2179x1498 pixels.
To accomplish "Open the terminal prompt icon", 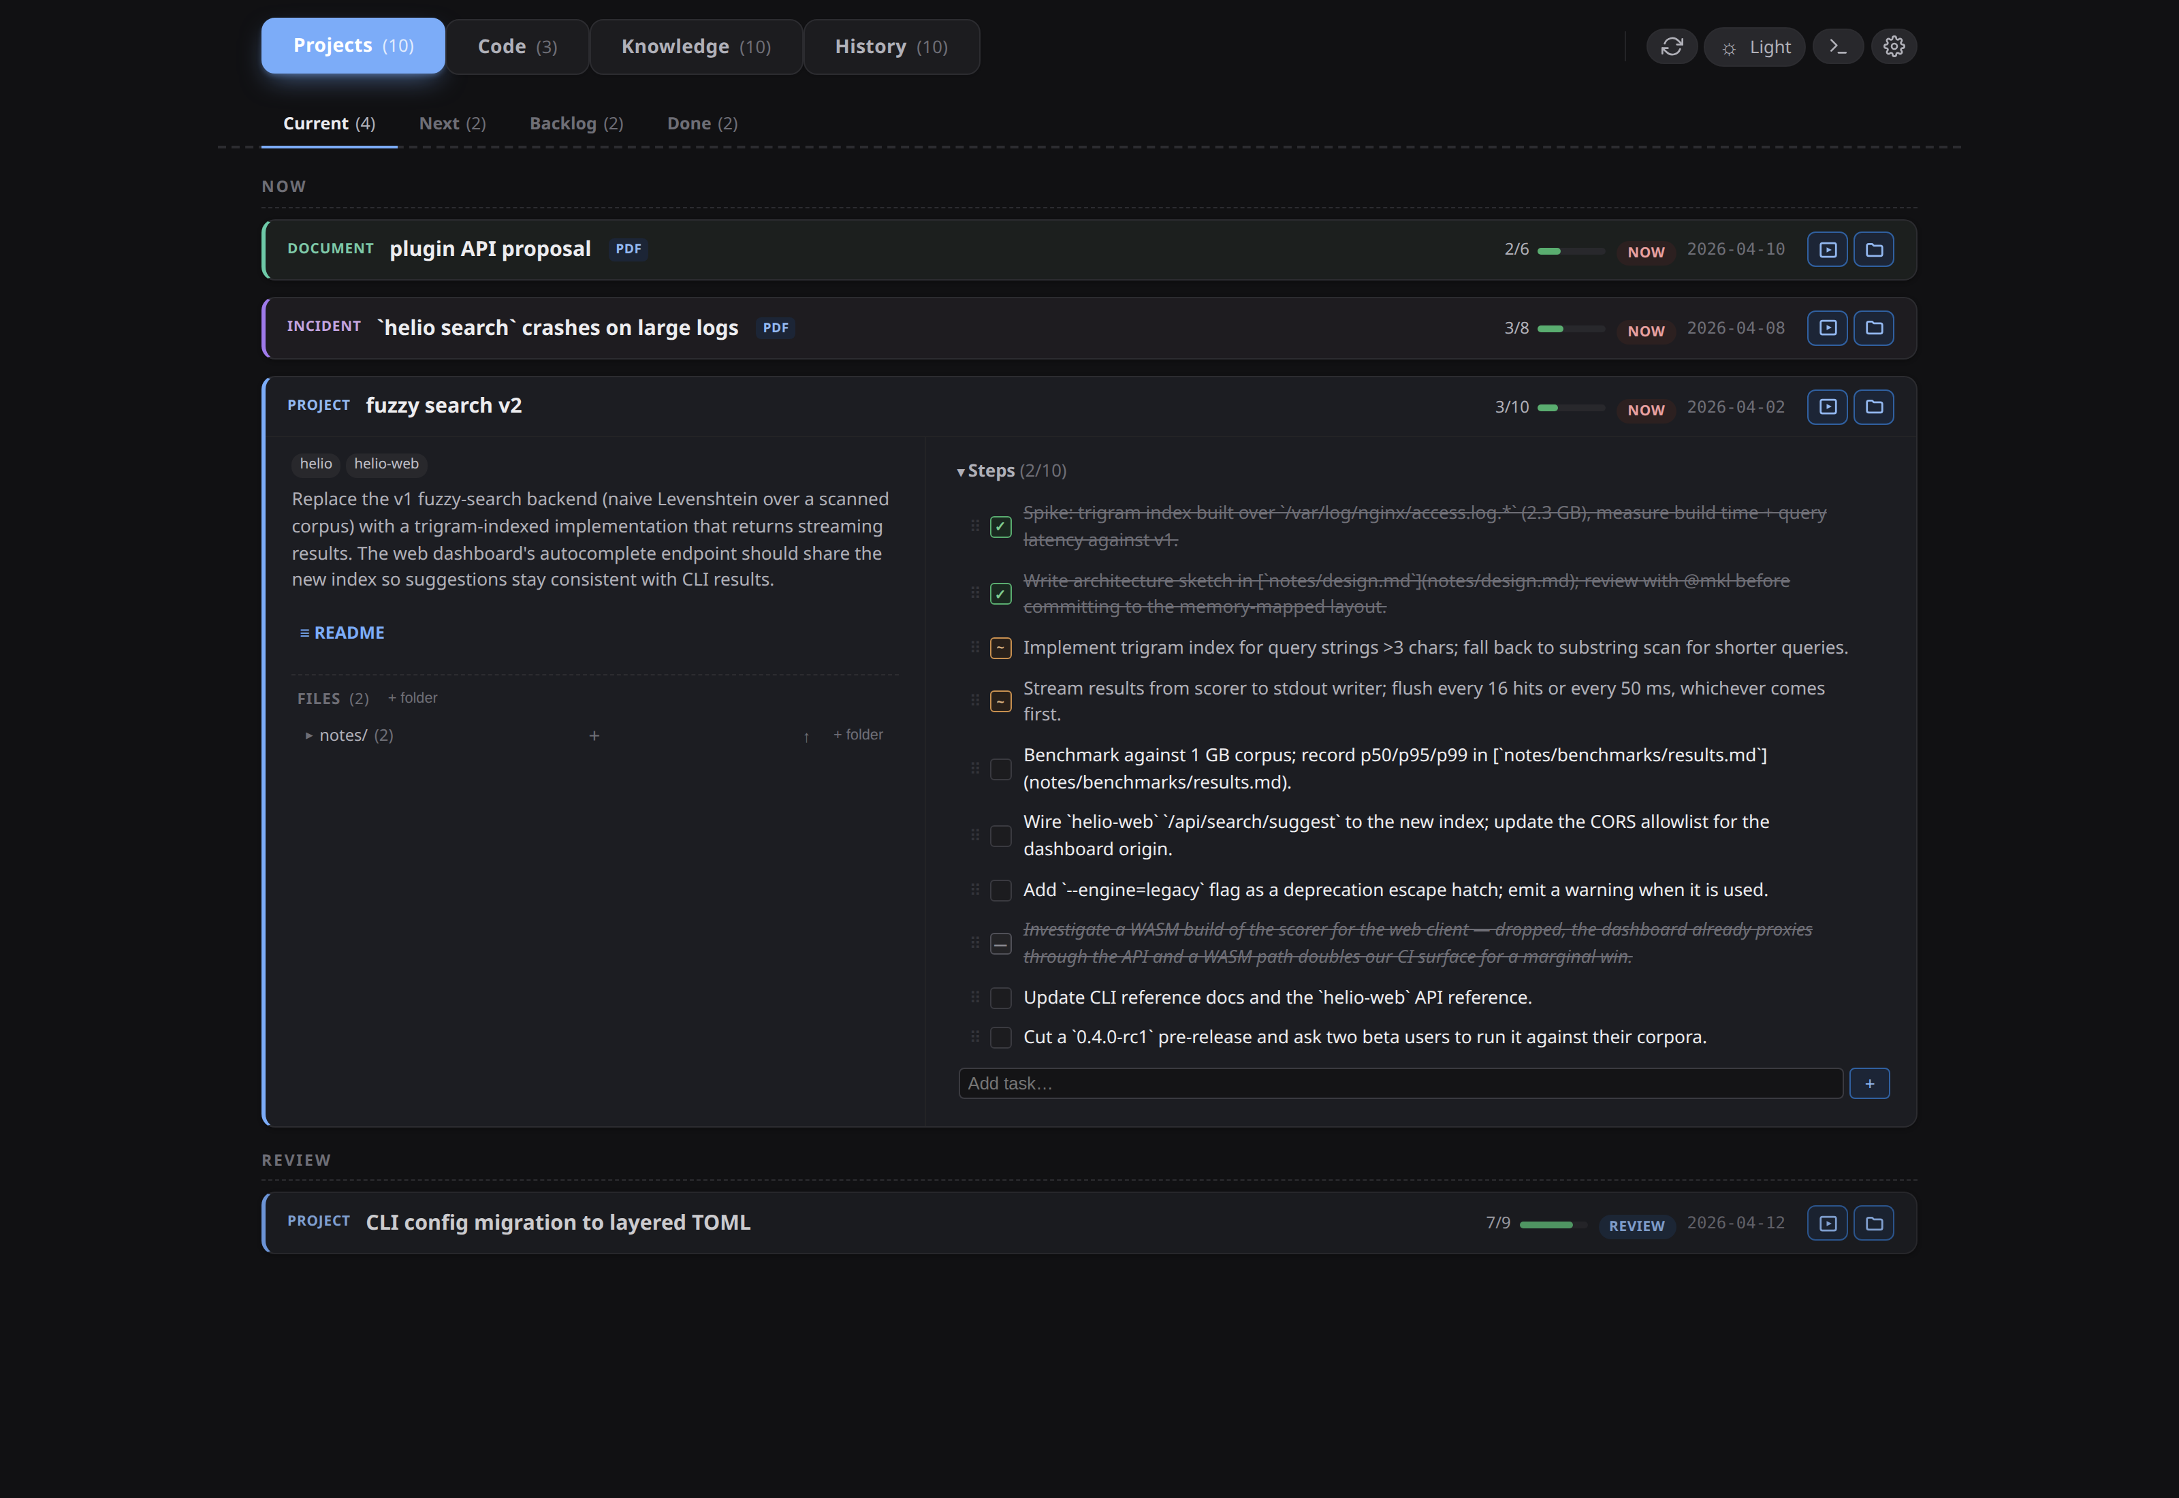I will click(x=1837, y=46).
